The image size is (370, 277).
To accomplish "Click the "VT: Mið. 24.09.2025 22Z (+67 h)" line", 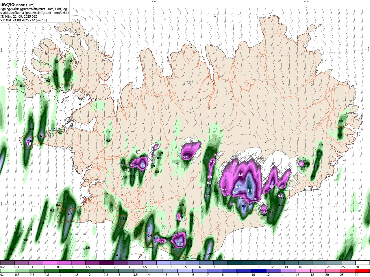I will (23, 20).
